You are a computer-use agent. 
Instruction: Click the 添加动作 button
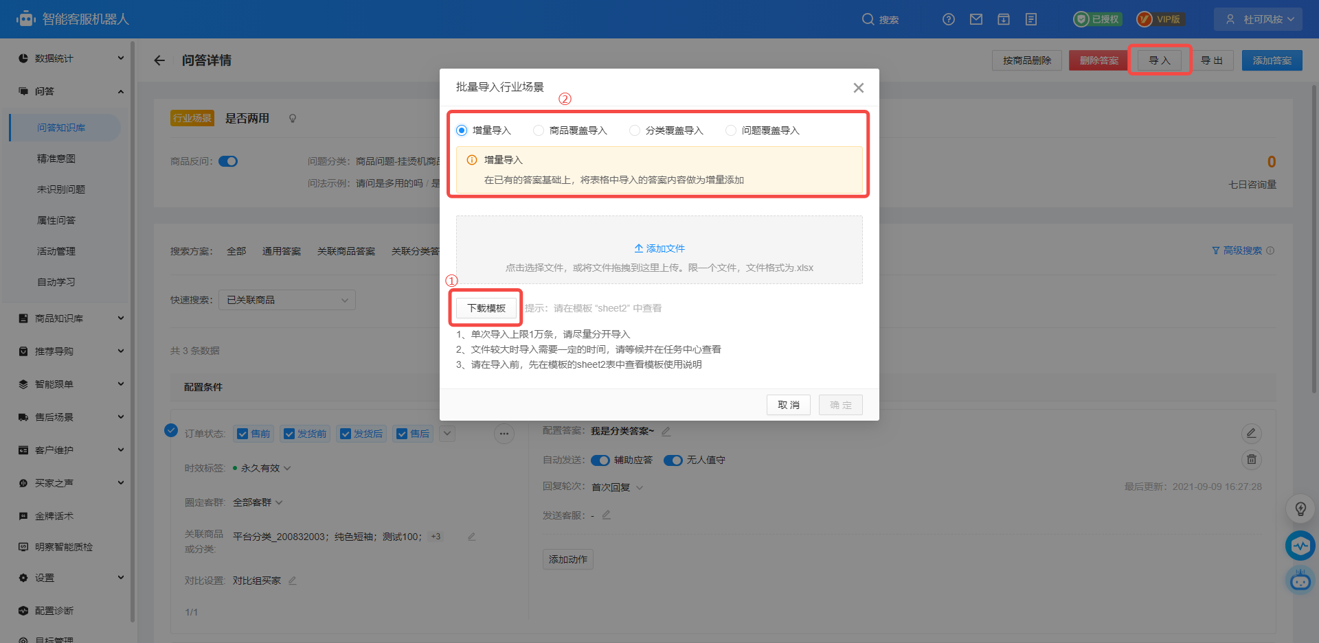[568, 559]
